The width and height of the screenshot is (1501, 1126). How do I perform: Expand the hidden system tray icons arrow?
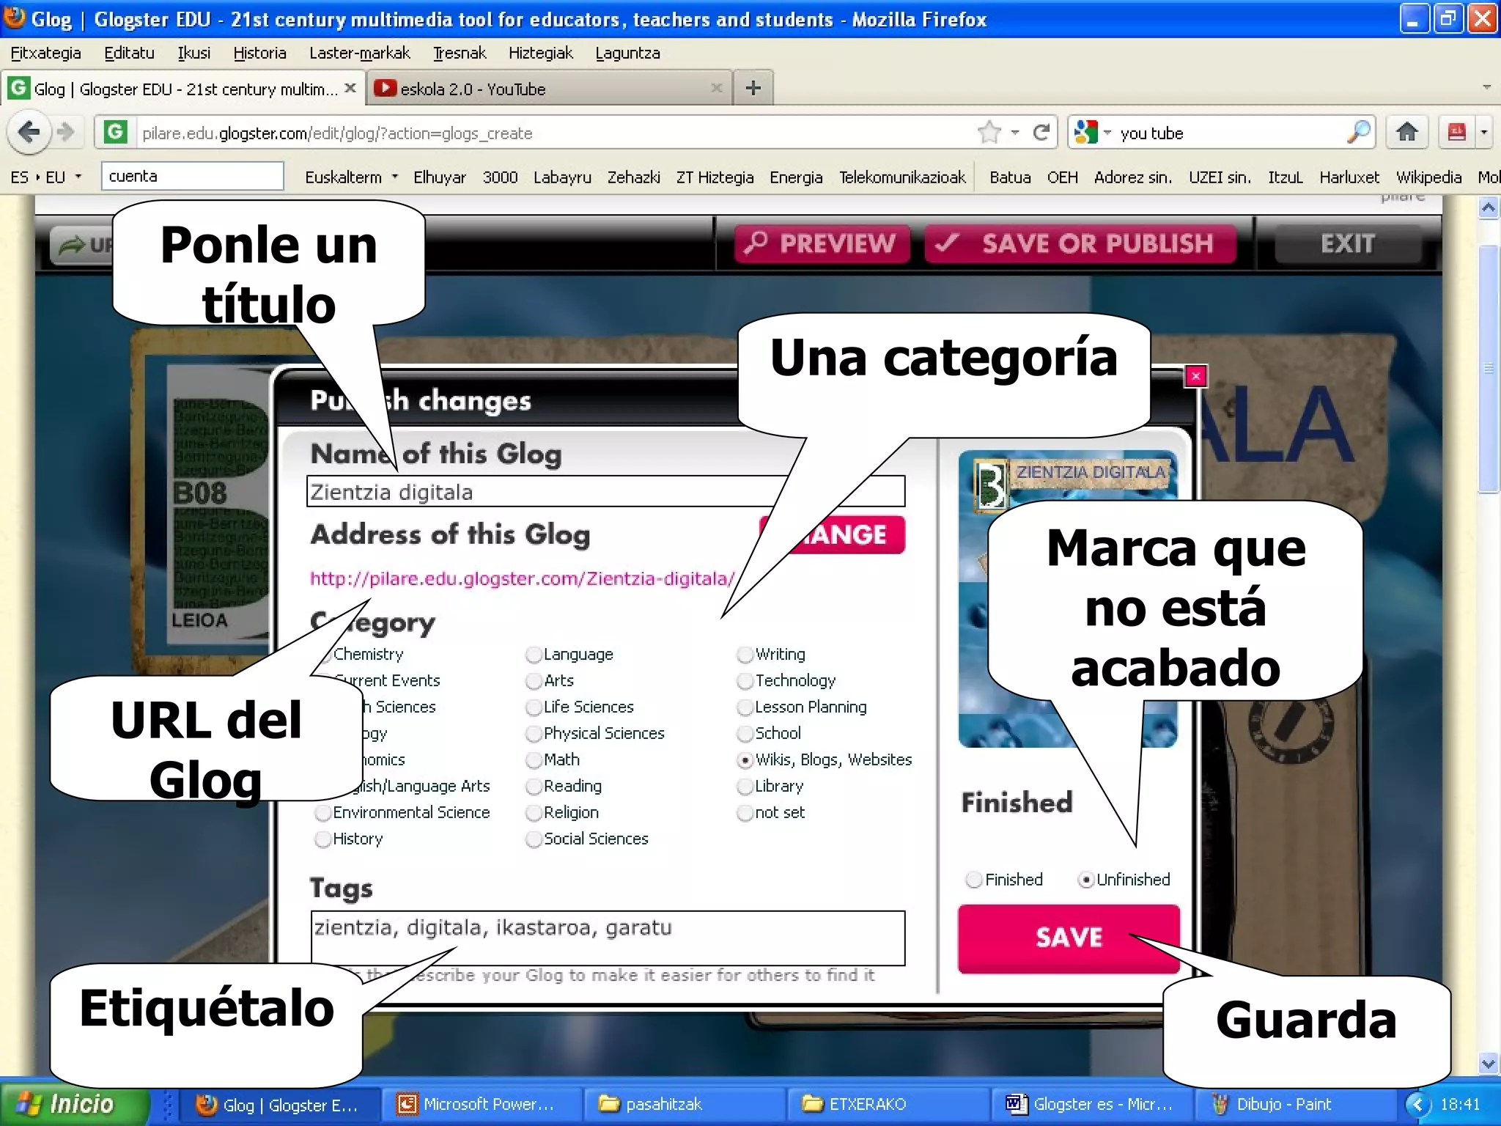(x=1417, y=1104)
